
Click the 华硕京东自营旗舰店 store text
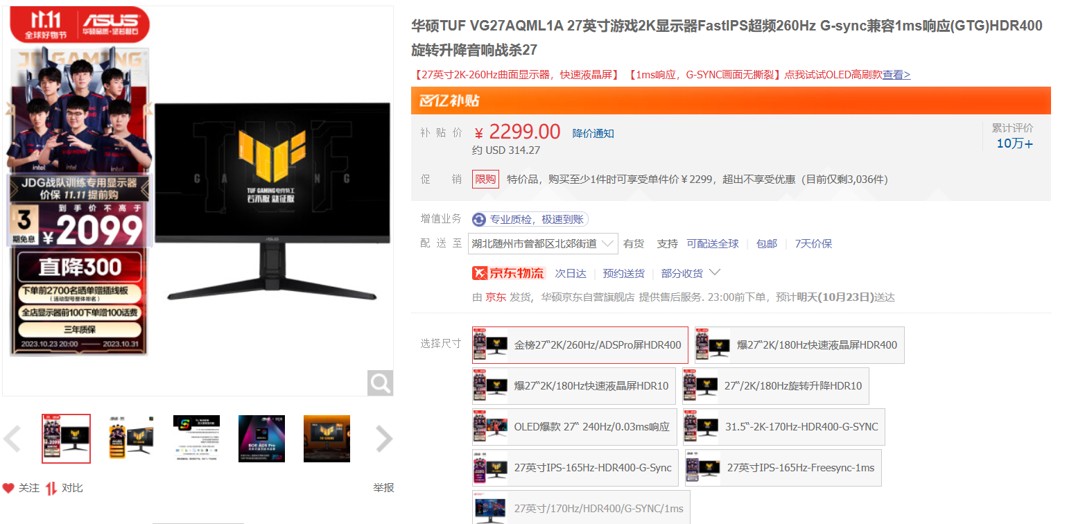[x=588, y=297]
